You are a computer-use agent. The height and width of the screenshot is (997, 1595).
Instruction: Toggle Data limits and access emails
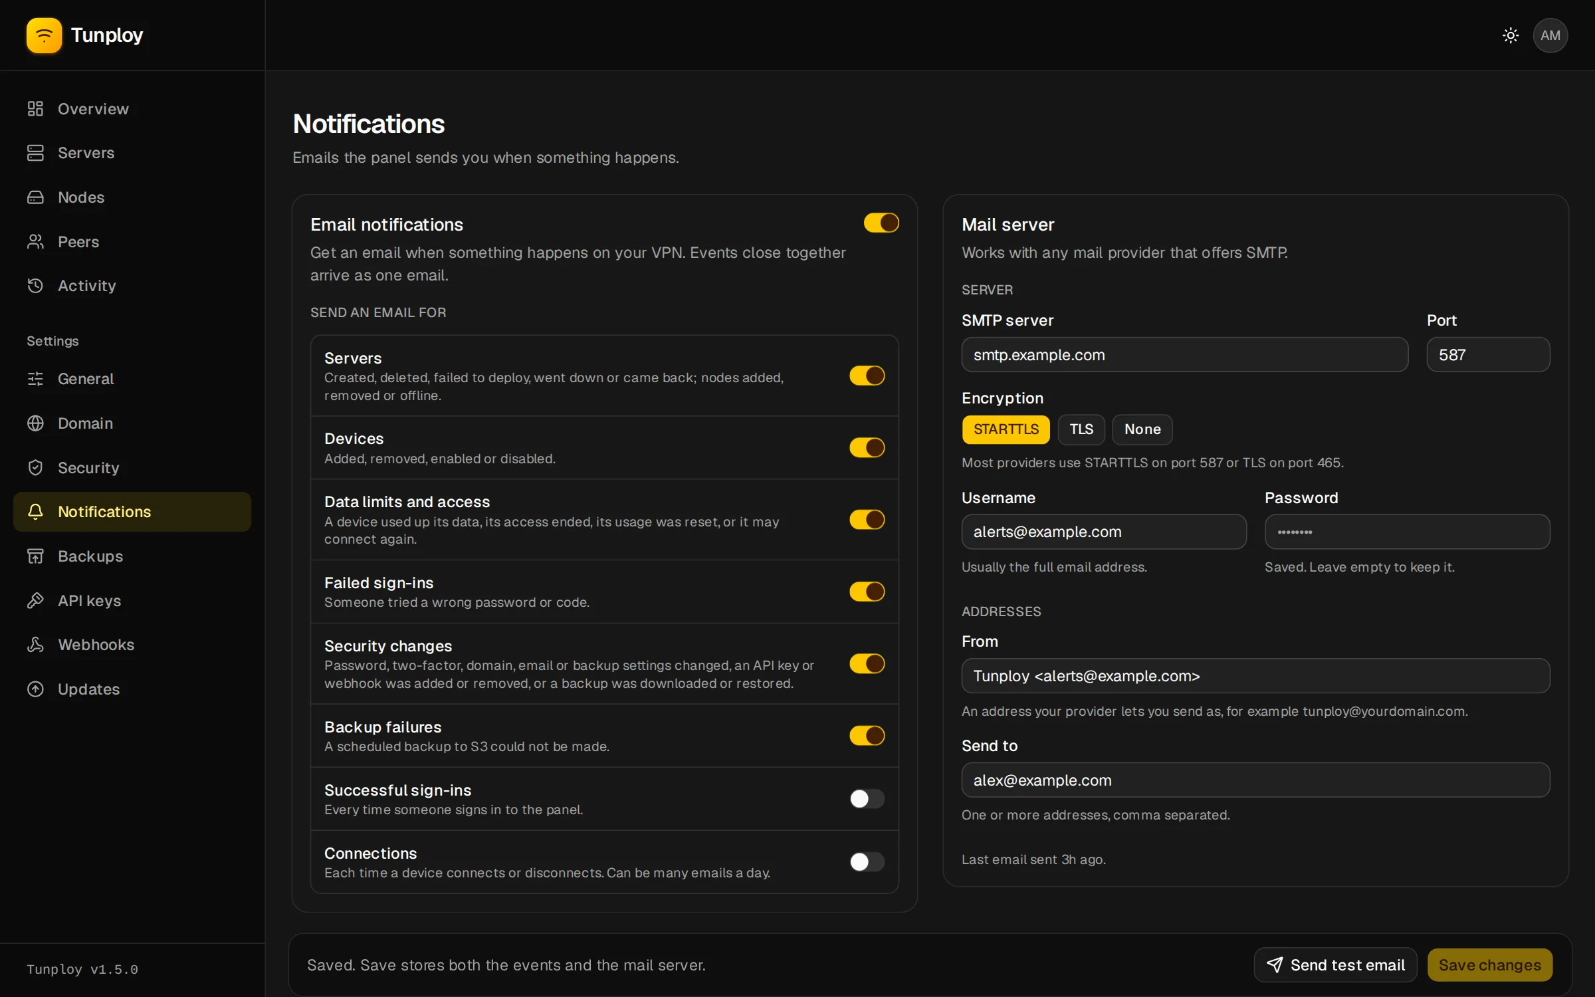(867, 520)
